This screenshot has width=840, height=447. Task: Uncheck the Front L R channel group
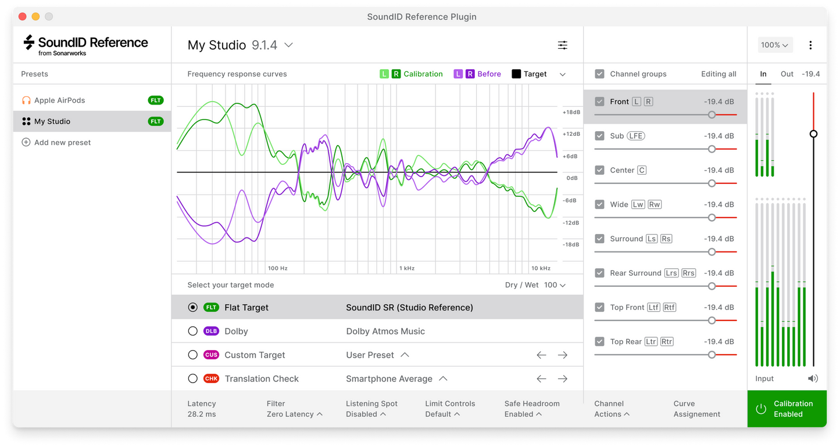click(599, 102)
